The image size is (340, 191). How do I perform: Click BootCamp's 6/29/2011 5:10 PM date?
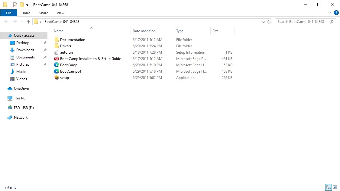click(x=147, y=65)
